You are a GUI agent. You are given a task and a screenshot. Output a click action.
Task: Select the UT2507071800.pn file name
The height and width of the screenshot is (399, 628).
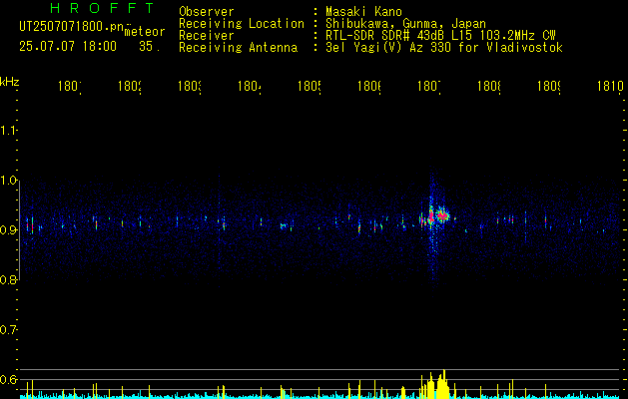coord(71,27)
